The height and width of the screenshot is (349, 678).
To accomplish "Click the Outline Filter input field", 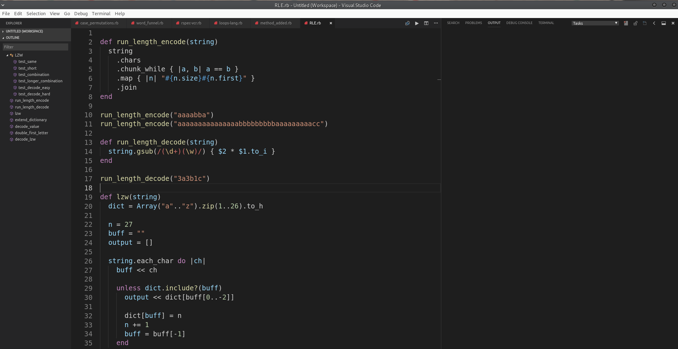I will pos(35,47).
